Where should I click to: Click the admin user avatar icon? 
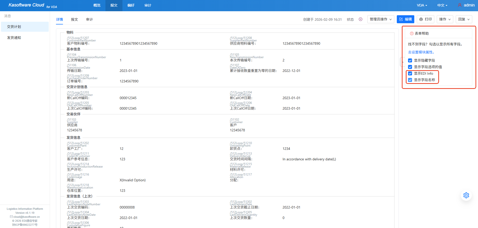coord(460,5)
